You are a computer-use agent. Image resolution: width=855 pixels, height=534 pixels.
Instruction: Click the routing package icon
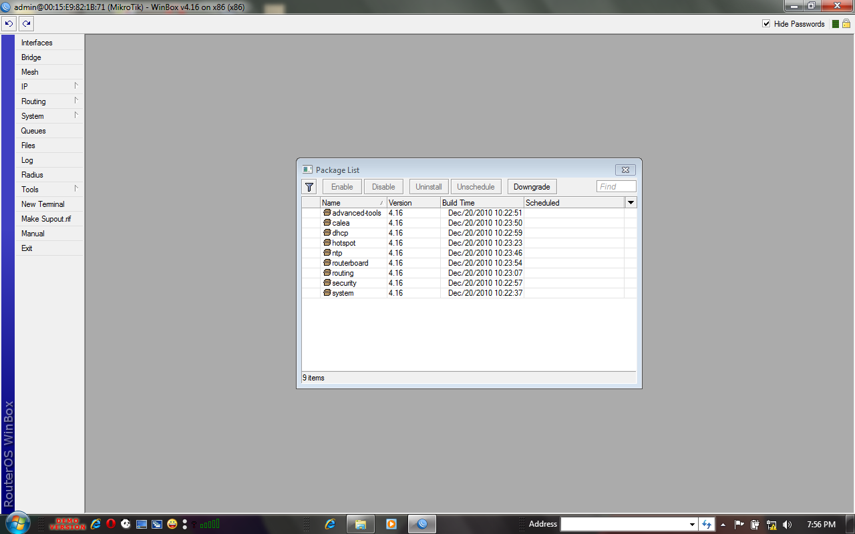point(327,272)
